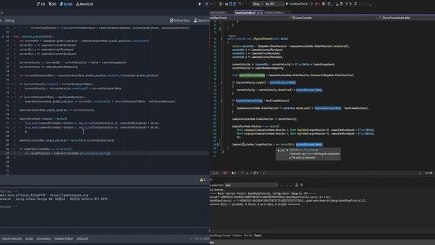The width and height of the screenshot is (435, 245).
Task: Close the CameraController.cs tab
Action: 261,12
